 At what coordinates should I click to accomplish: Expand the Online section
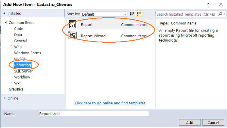(x=4, y=98)
